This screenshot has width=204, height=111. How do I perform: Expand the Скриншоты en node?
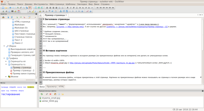[6, 61]
